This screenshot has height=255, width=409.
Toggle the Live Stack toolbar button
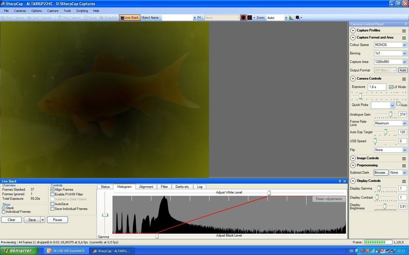pos(129,18)
